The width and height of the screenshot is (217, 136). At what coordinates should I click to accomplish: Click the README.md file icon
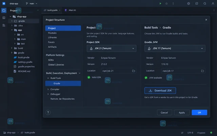point(15,71)
